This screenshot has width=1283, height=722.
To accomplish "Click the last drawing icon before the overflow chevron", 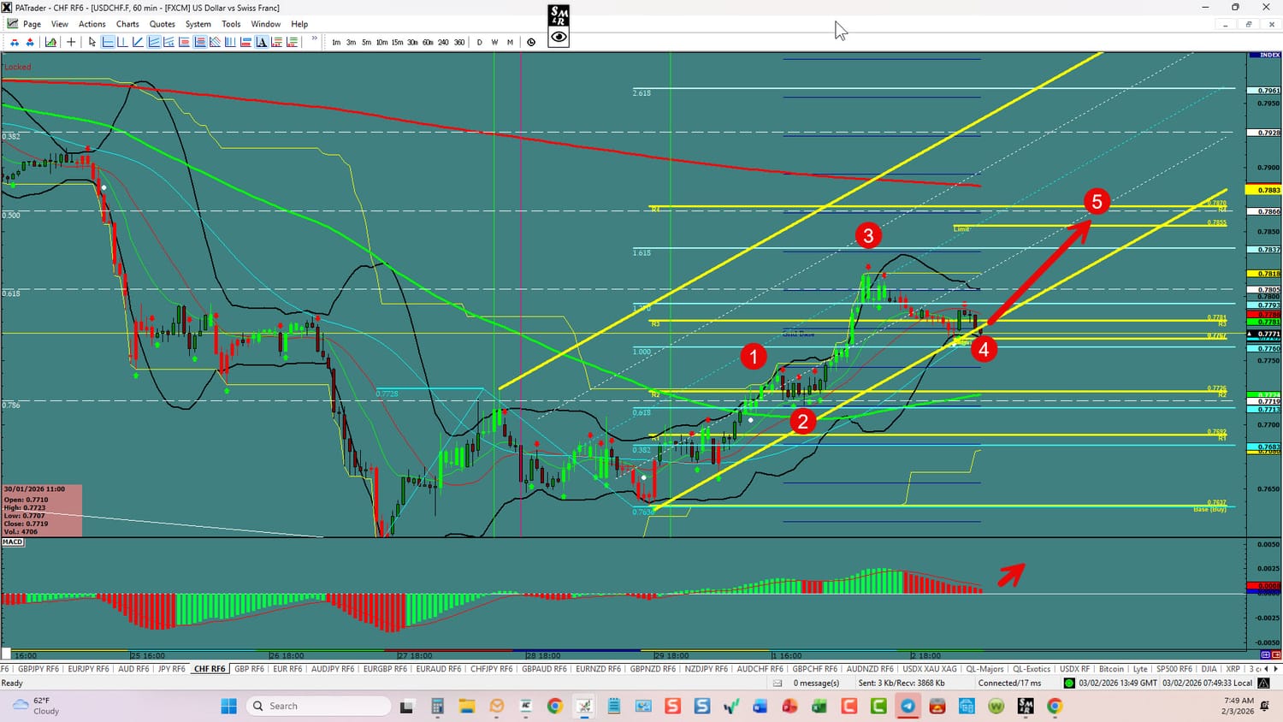I will pyautogui.click(x=293, y=42).
